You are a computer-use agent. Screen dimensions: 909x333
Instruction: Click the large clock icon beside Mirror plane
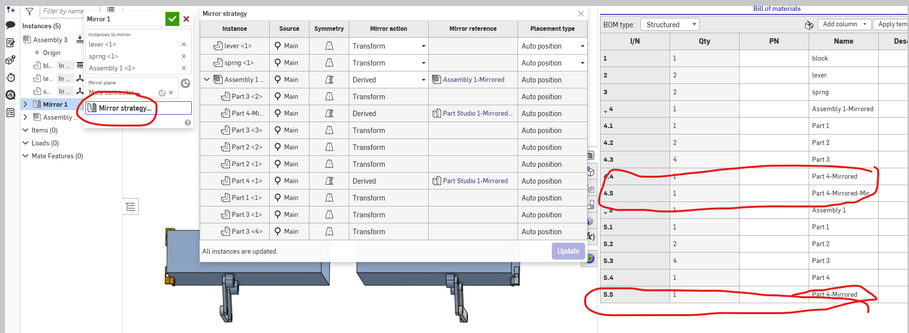(x=185, y=83)
